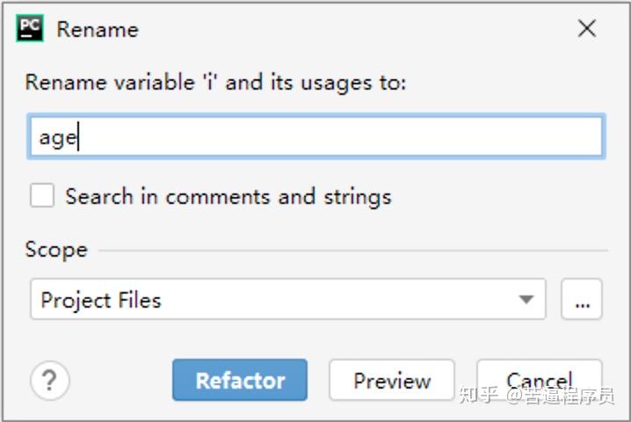Click the 'Project Files' text in scope box

click(101, 300)
